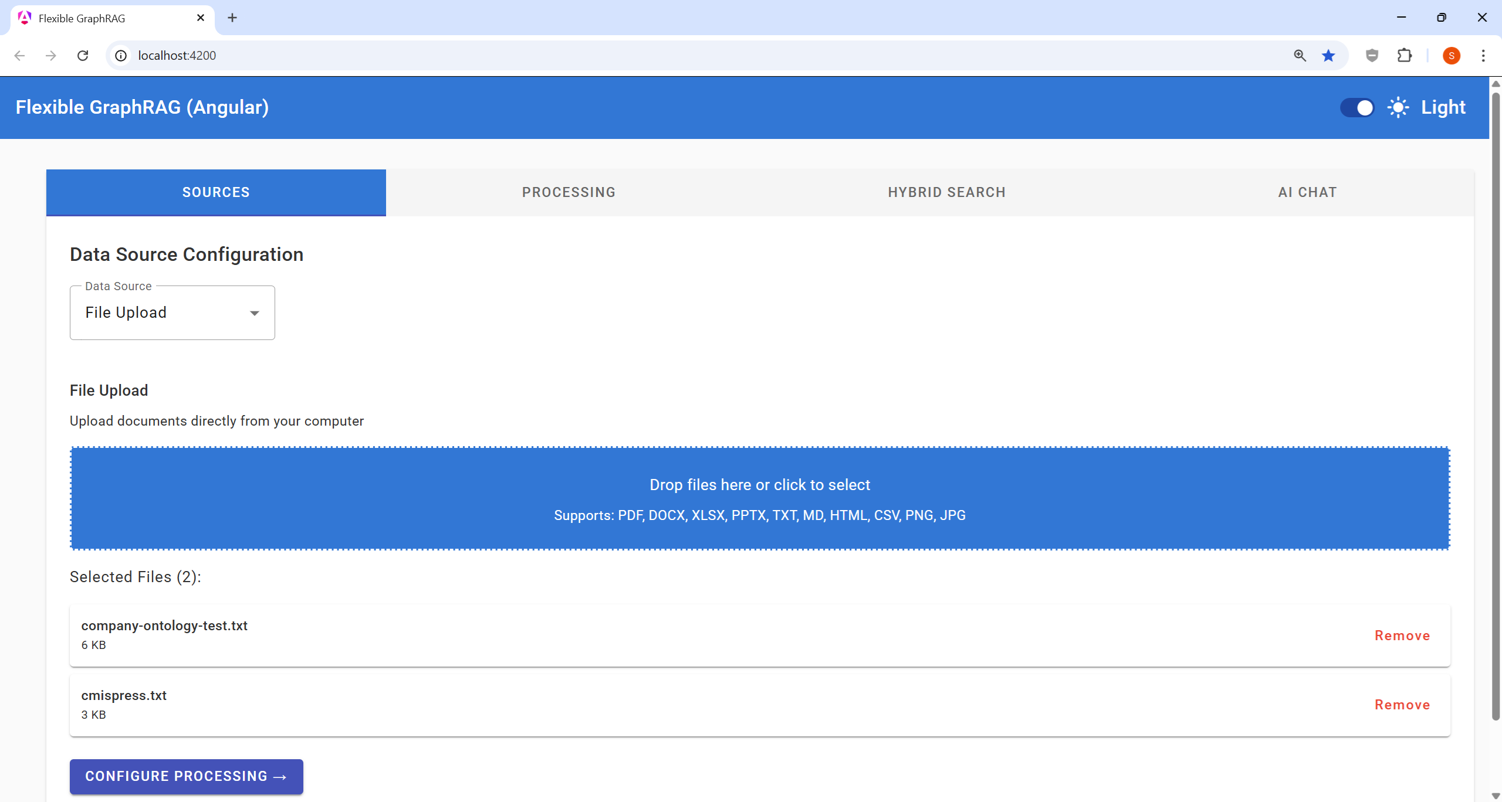Screen dimensions: 1502x802
Task: Remove company-ontology-test.txt file
Action: 1402,636
